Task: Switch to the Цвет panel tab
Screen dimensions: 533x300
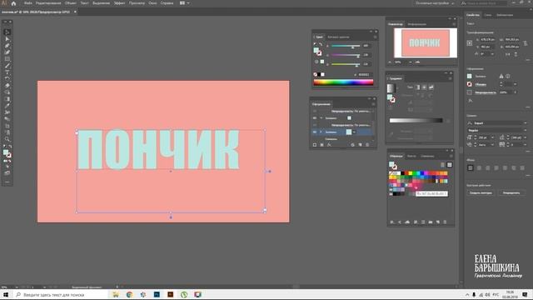Action: pyautogui.click(x=319, y=37)
